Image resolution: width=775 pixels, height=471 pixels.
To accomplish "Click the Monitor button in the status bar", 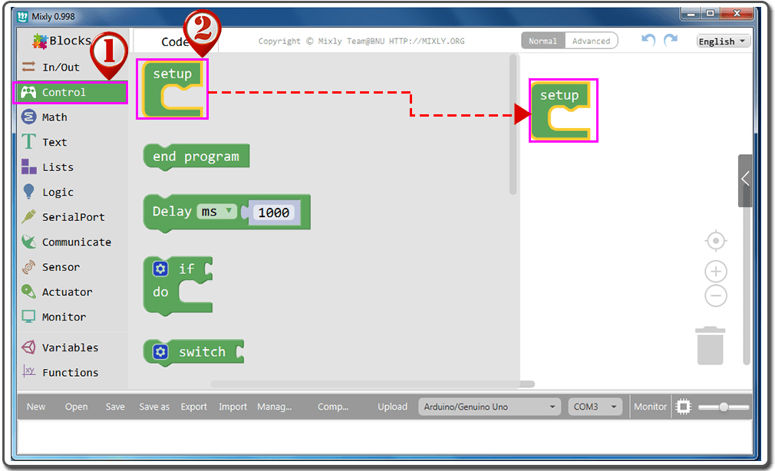I will click(x=649, y=407).
